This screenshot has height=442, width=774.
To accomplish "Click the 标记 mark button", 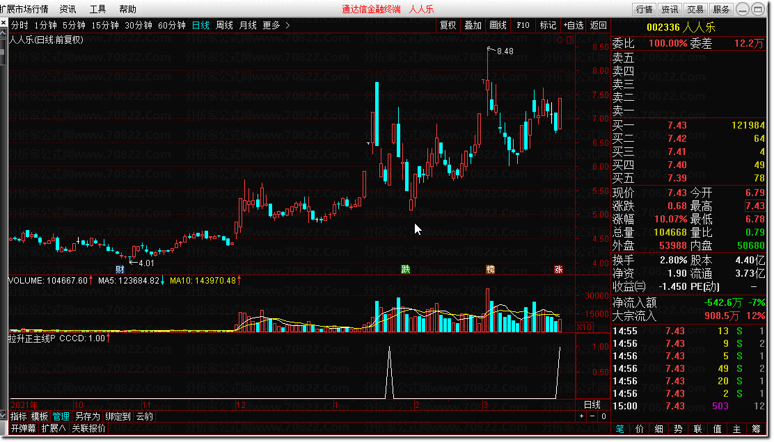I will [x=548, y=25].
